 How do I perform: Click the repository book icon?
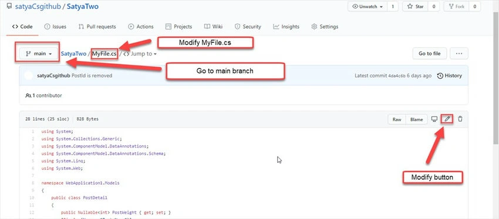(9, 6)
